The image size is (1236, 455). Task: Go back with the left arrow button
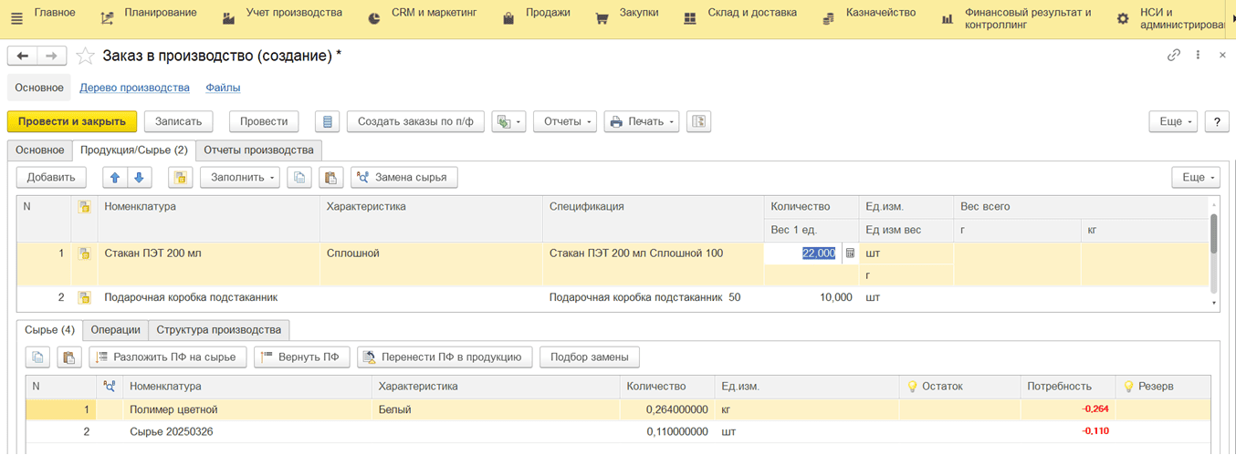click(x=23, y=57)
